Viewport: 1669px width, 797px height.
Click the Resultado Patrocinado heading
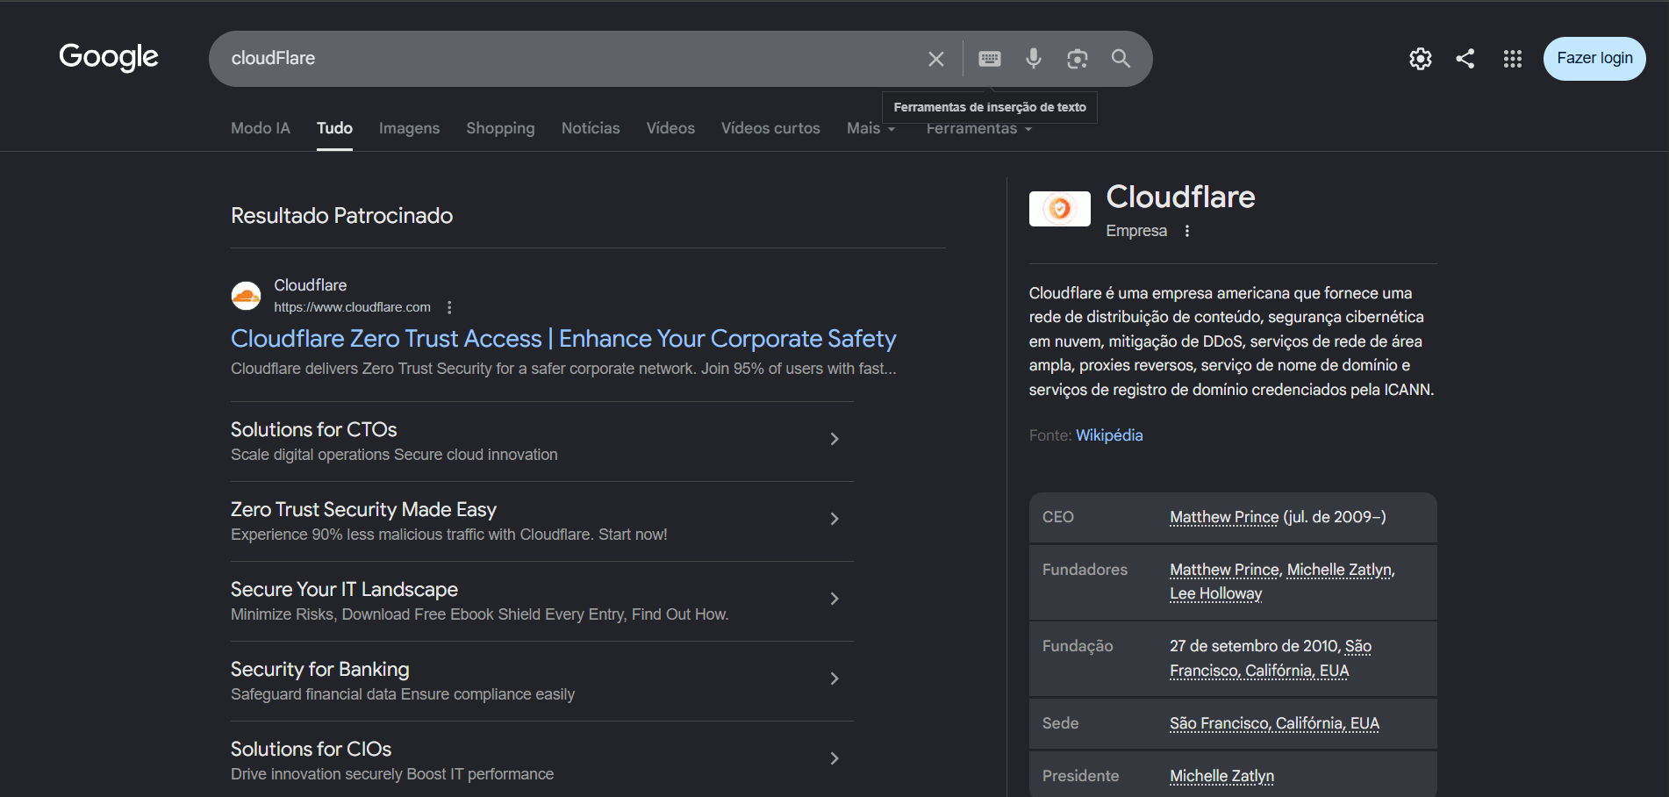click(342, 216)
